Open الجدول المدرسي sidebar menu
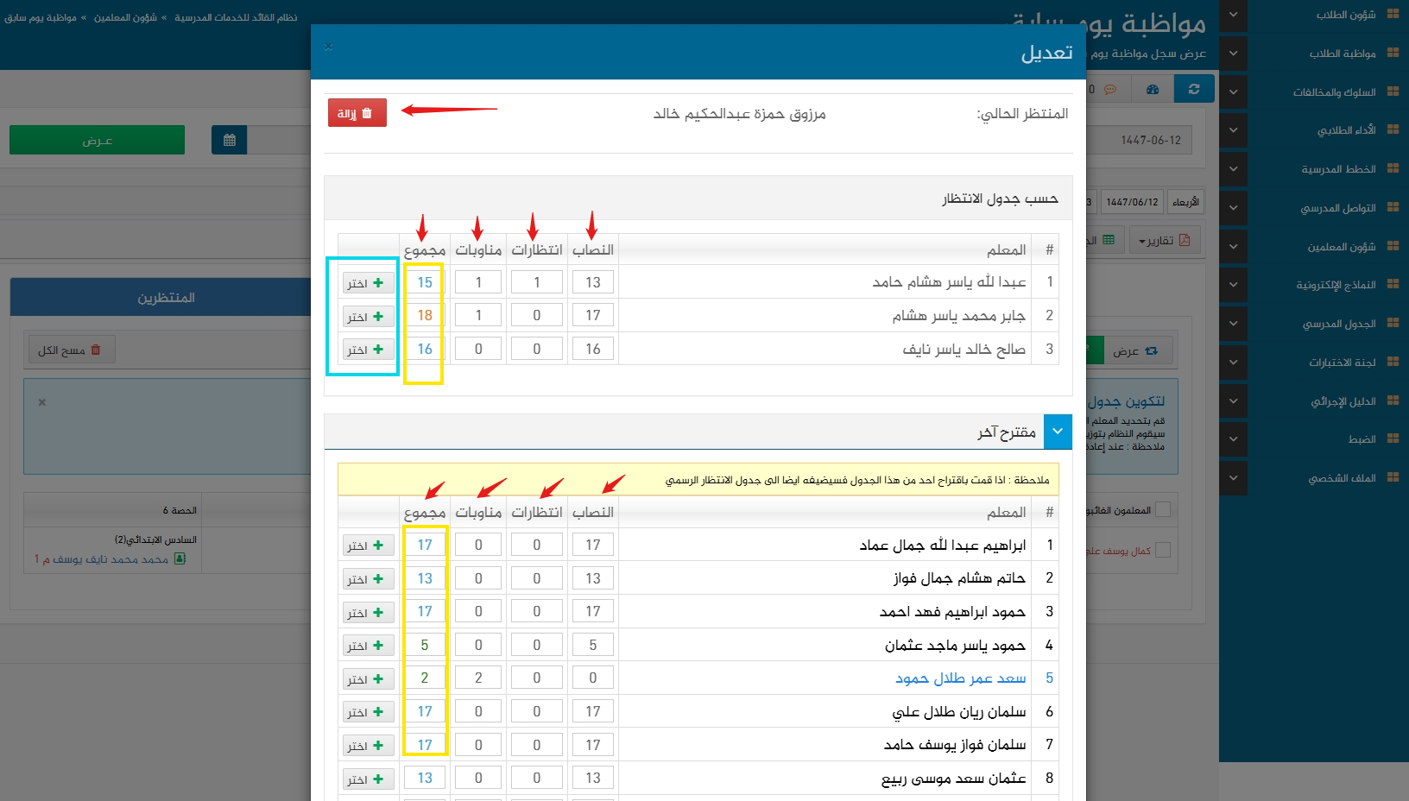1409x801 pixels. click(x=1338, y=324)
